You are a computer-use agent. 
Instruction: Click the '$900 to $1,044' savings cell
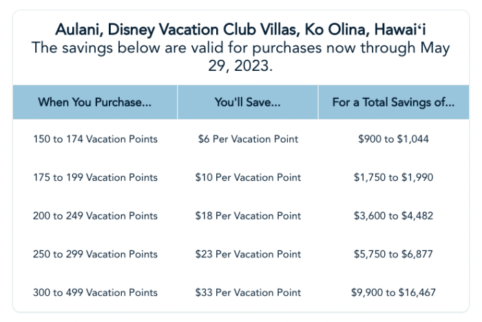pos(393,139)
